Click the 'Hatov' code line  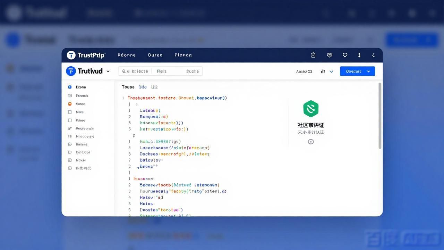click(x=151, y=198)
